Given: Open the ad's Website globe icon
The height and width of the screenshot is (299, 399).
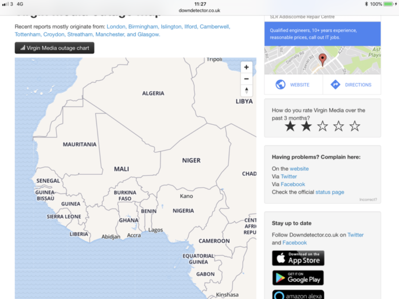Looking at the screenshot, I should pyautogui.click(x=280, y=85).
